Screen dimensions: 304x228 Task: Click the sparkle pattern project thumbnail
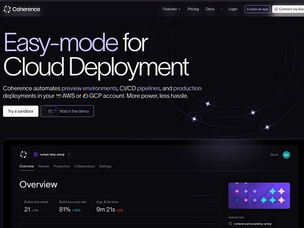tap(259, 196)
